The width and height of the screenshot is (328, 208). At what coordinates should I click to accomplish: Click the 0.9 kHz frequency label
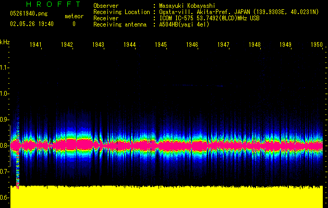(4, 120)
